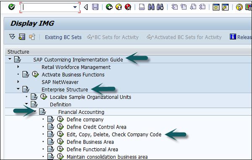Screen dimensions: 252x160
Task: Click the Save diskette icon
Action: (x=95, y=7)
